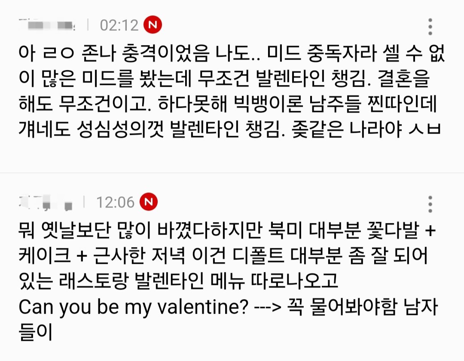Open the more-options menu on the 02:12 comment
The width and height of the screenshot is (464, 361).
click(x=430, y=27)
